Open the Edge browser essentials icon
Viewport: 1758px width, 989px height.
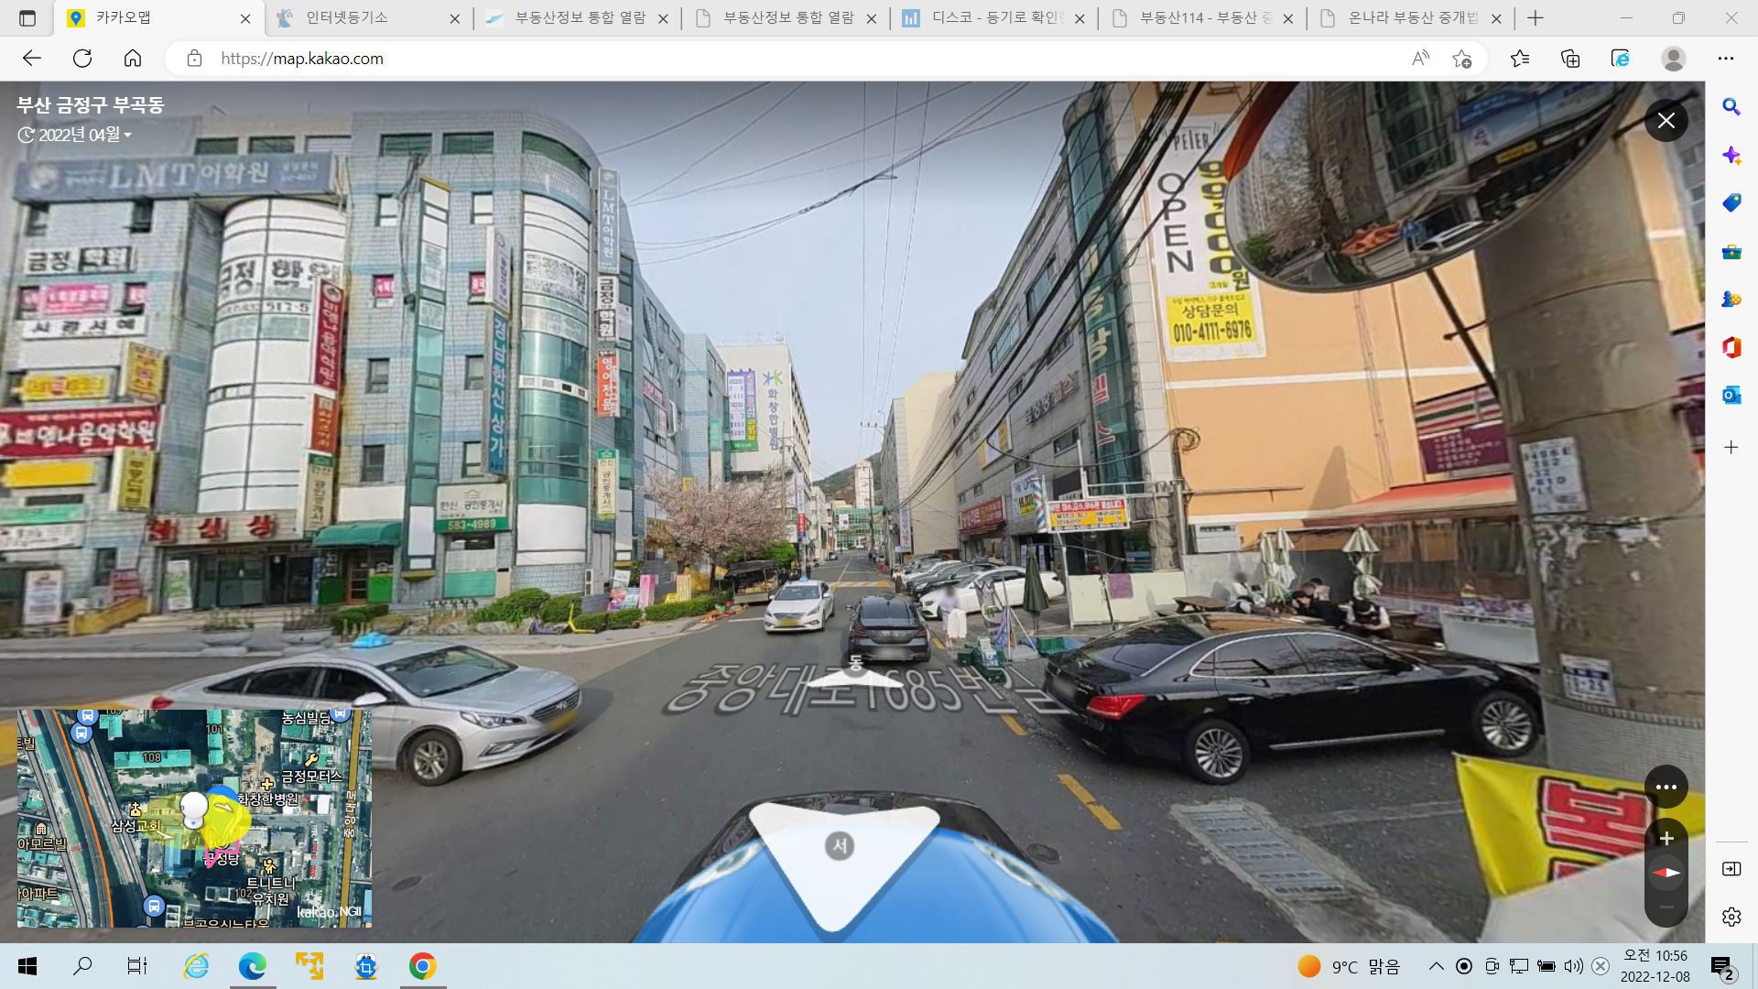click(1621, 59)
